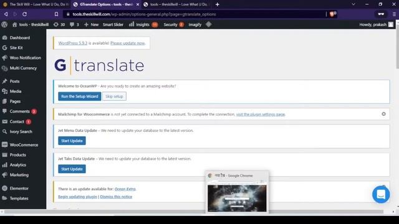
Task: Switch to The Skill Will browser tab
Action: pyautogui.click(x=36, y=4)
